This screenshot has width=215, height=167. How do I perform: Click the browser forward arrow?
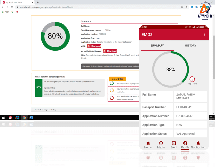click(x=7, y=7)
